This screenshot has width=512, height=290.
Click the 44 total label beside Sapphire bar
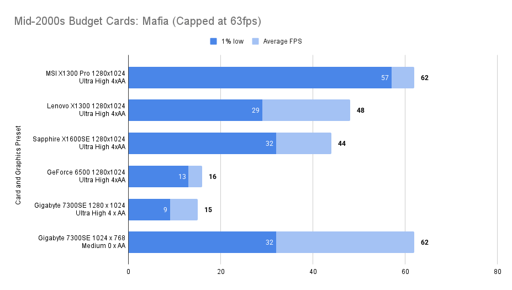(342, 144)
